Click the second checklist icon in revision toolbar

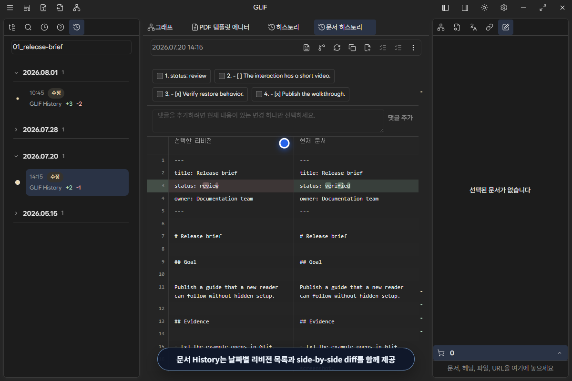(x=398, y=48)
